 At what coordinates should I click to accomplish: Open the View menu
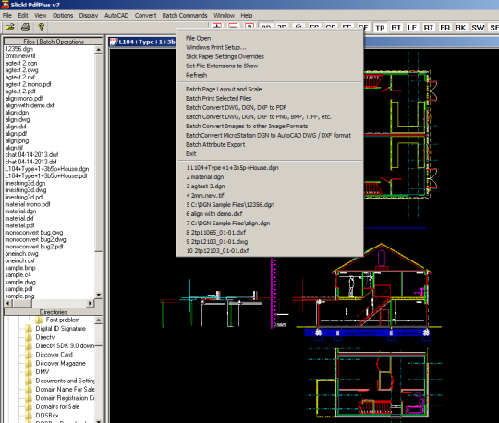click(x=41, y=16)
